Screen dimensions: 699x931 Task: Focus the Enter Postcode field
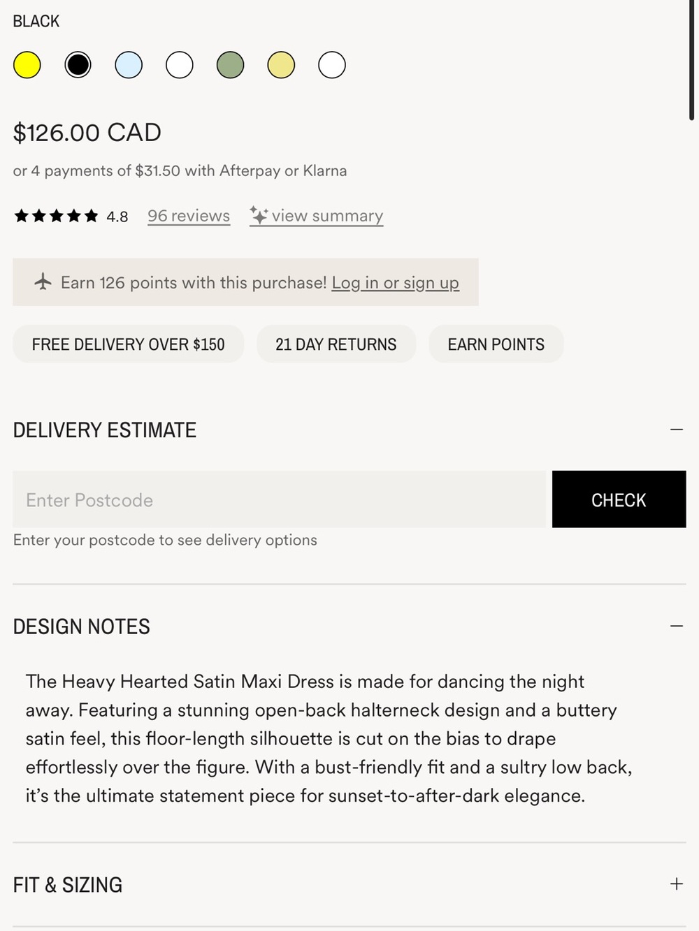click(280, 499)
